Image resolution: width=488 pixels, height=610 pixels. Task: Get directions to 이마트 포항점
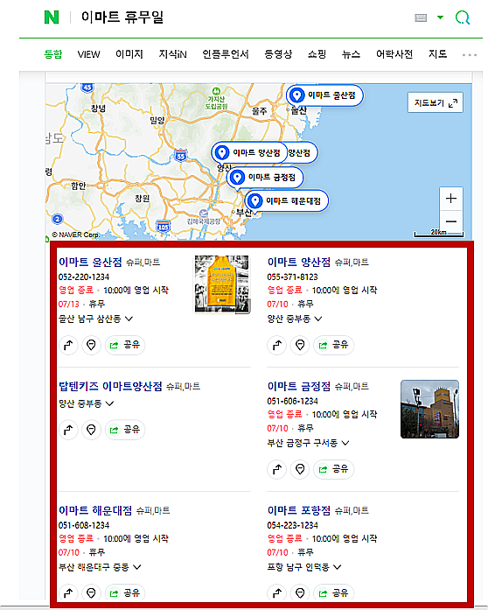277,592
